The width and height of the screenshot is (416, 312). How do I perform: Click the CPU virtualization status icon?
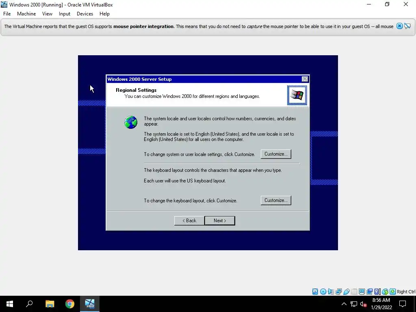pyautogui.click(x=377, y=292)
